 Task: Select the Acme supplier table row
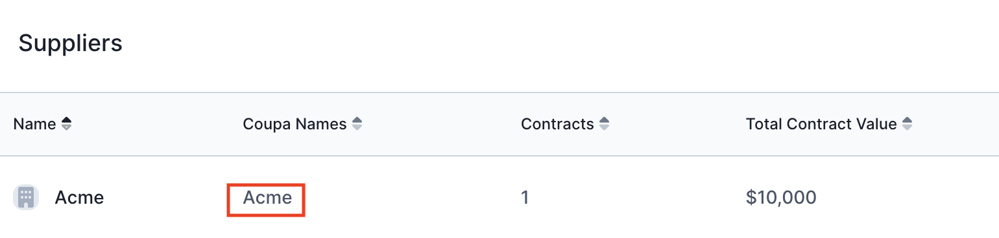coord(499,197)
